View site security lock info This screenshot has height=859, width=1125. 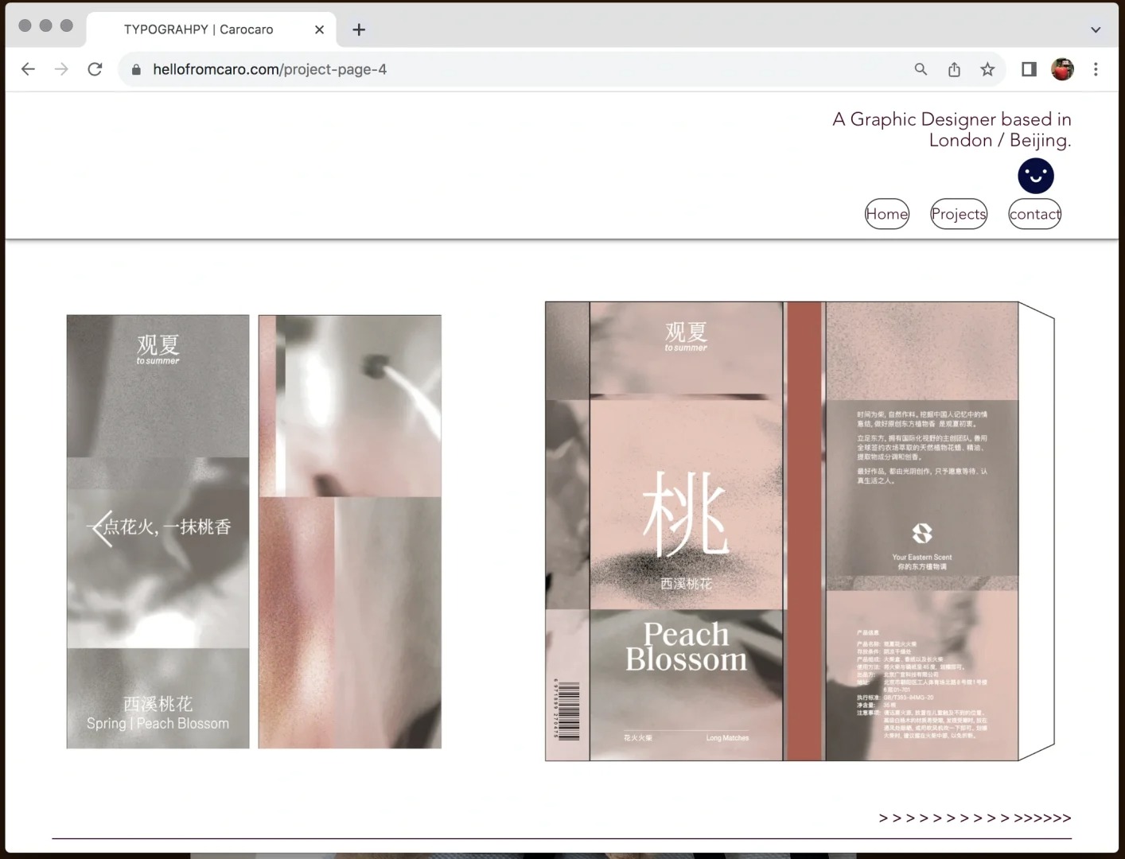[136, 69]
